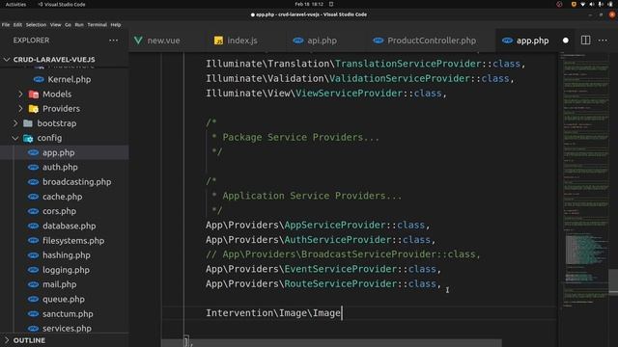Click the Vue icon on new.vue tab
This screenshot has height=347, width=618.
pos(138,40)
